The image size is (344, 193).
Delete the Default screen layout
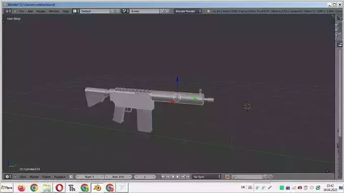point(118,11)
